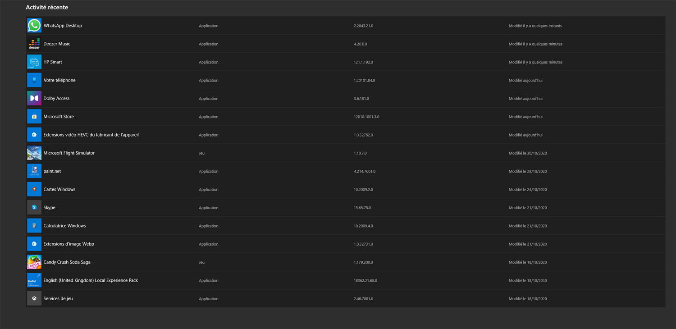
Task: Select Microsoft Flight Simulator name
Action: tap(69, 153)
